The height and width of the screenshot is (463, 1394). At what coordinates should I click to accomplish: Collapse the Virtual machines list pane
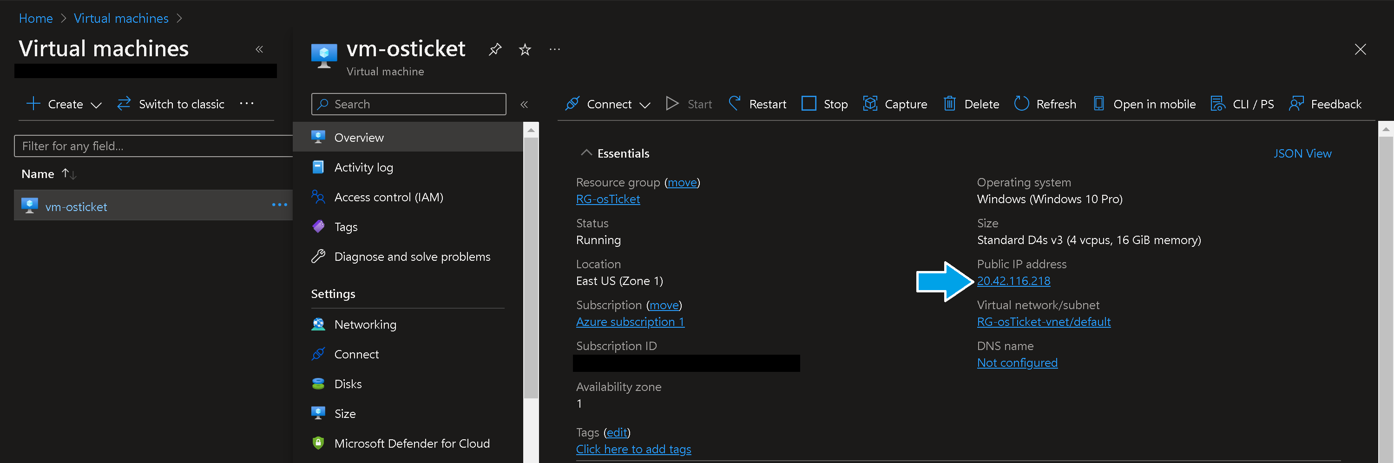[x=259, y=49]
